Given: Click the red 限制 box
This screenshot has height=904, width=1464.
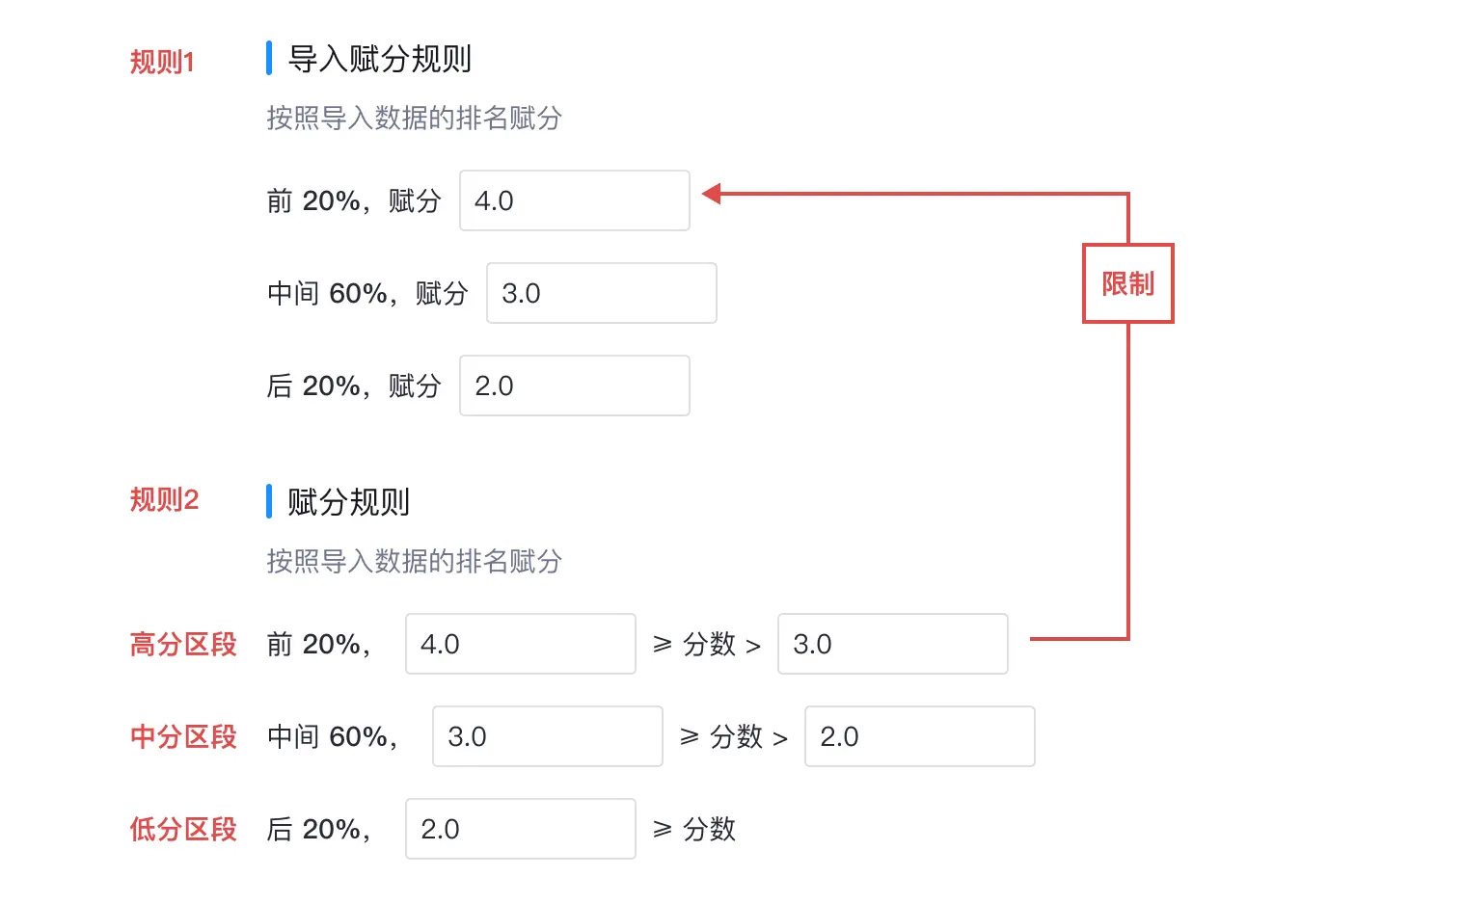Looking at the screenshot, I should pos(1128,283).
